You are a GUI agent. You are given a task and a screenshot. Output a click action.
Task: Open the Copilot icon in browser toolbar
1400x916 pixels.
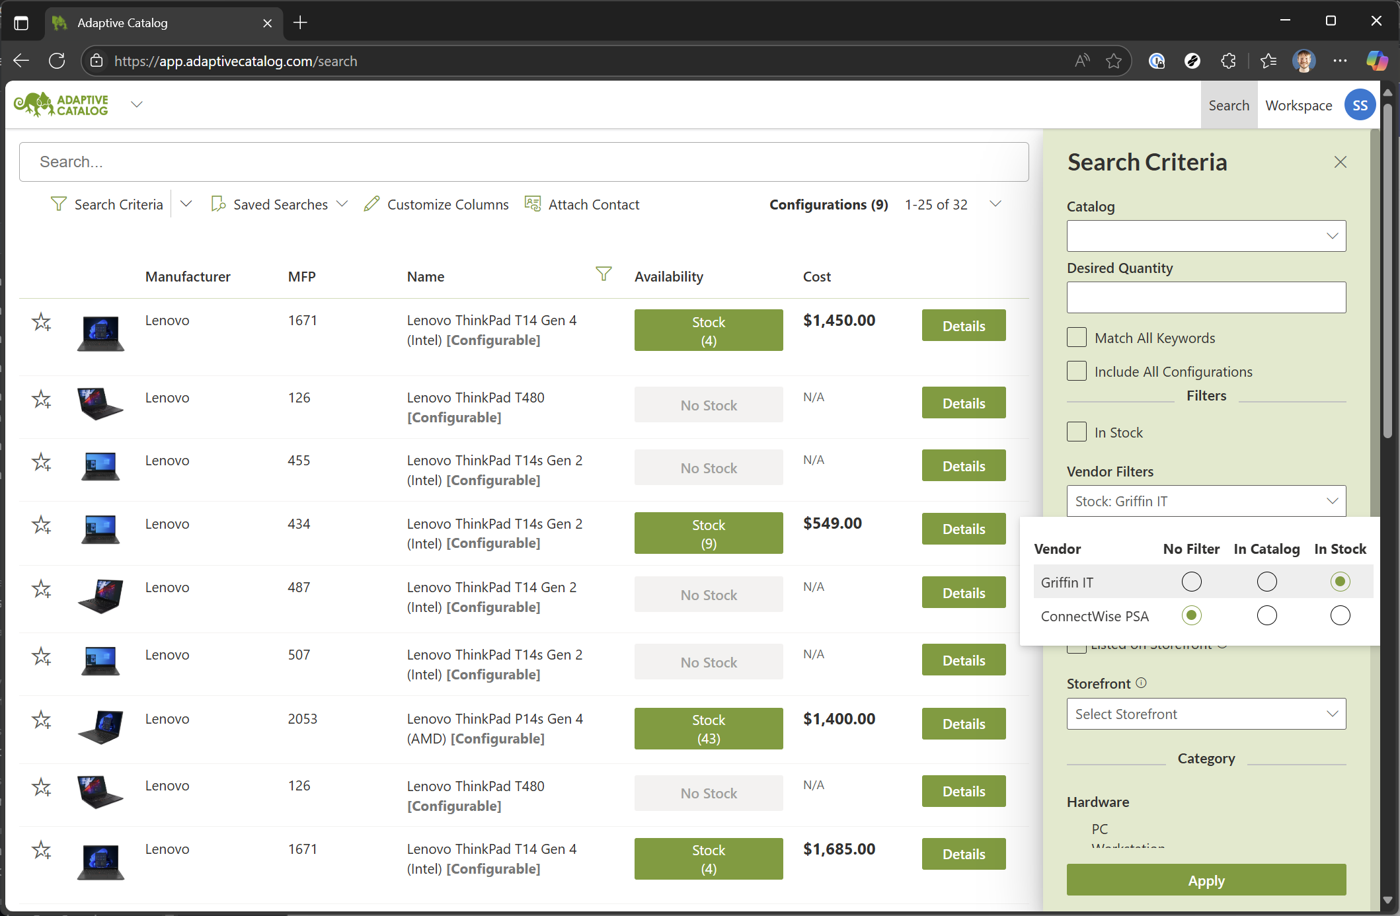coord(1377,61)
